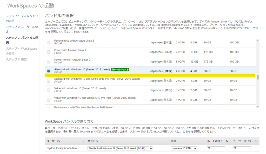Select Performance with Amazon Linux 2 checkbox

coord(49,43)
